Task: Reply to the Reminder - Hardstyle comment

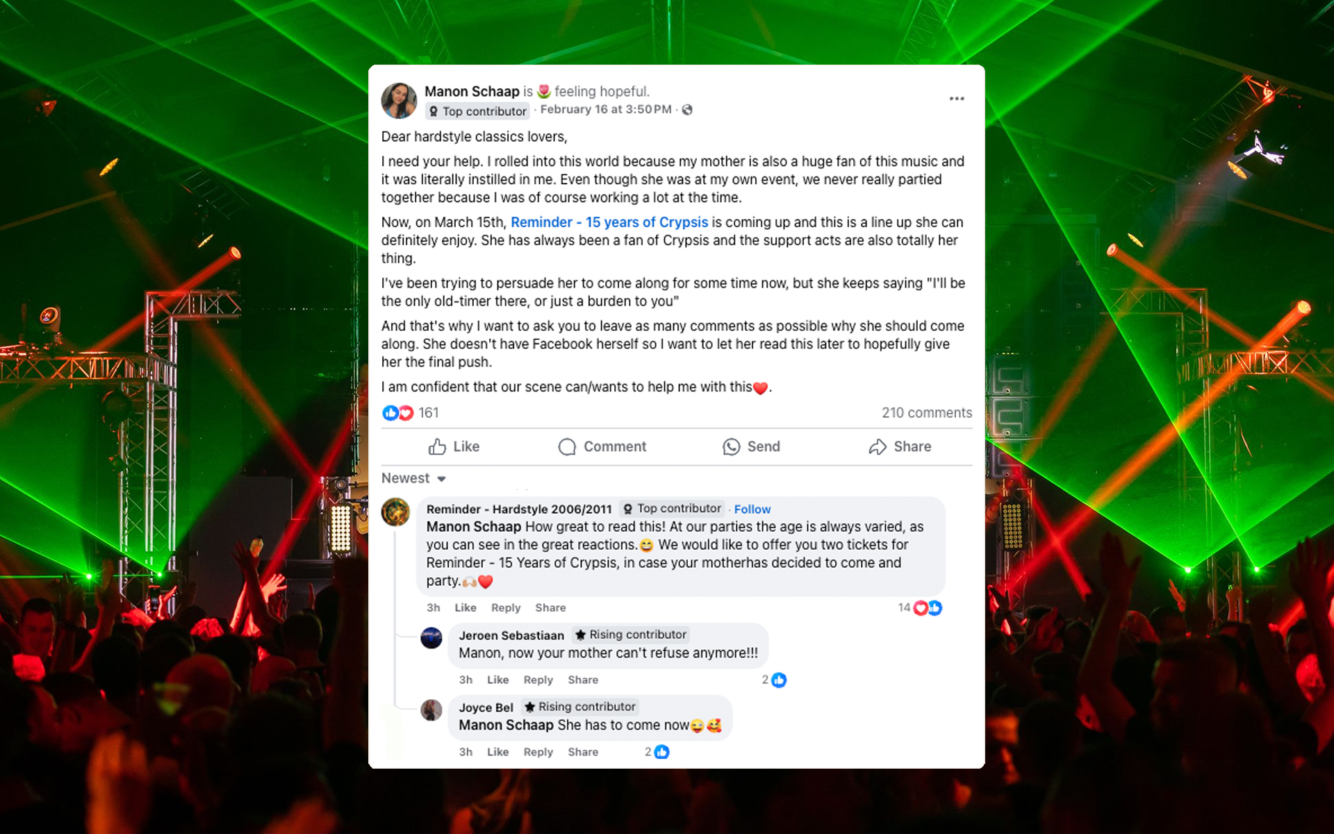Action: tap(506, 607)
